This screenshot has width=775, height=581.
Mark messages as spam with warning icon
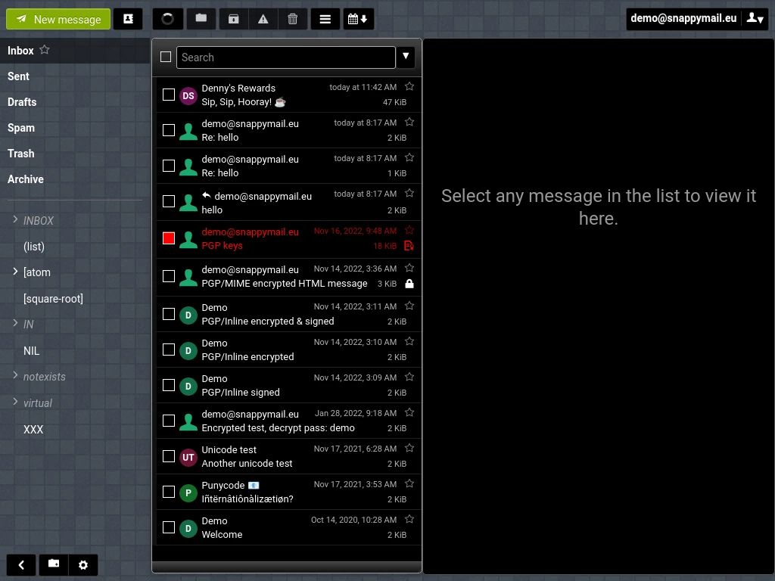point(263,19)
